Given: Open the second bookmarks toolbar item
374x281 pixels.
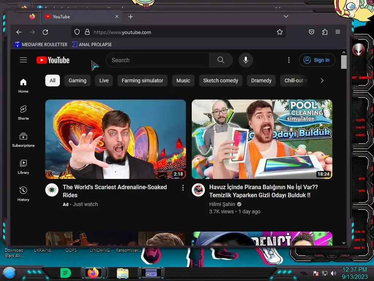Looking at the screenshot, I should click(x=92, y=44).
